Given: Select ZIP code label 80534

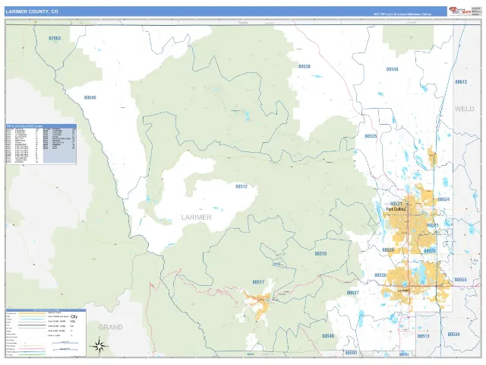Looking at the screenshot, I should pos(454,335).
